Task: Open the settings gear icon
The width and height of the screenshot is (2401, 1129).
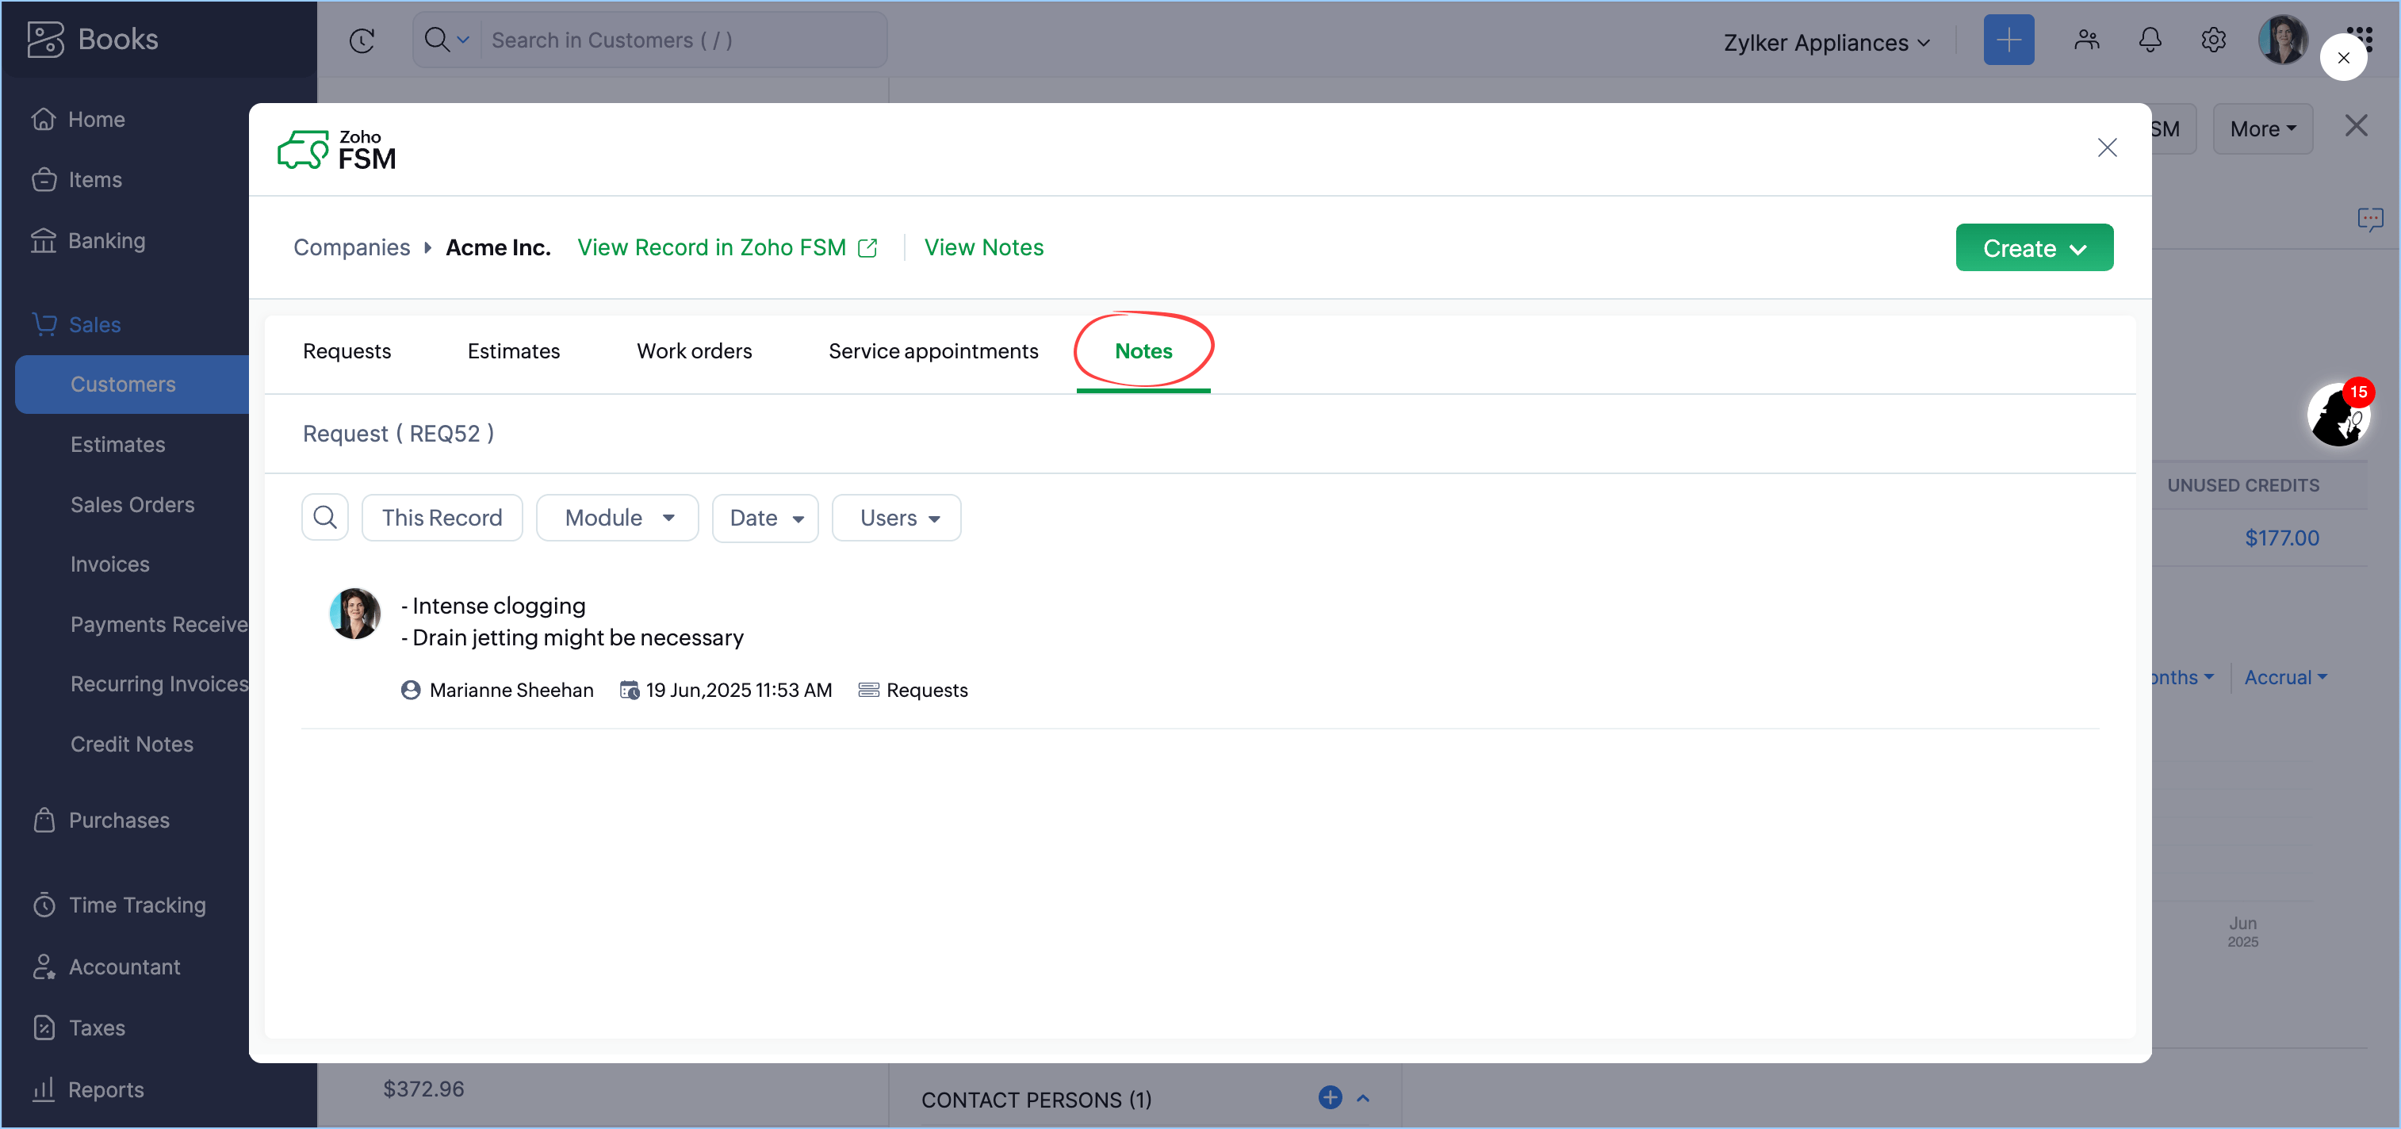Action: coord(2213,40)
